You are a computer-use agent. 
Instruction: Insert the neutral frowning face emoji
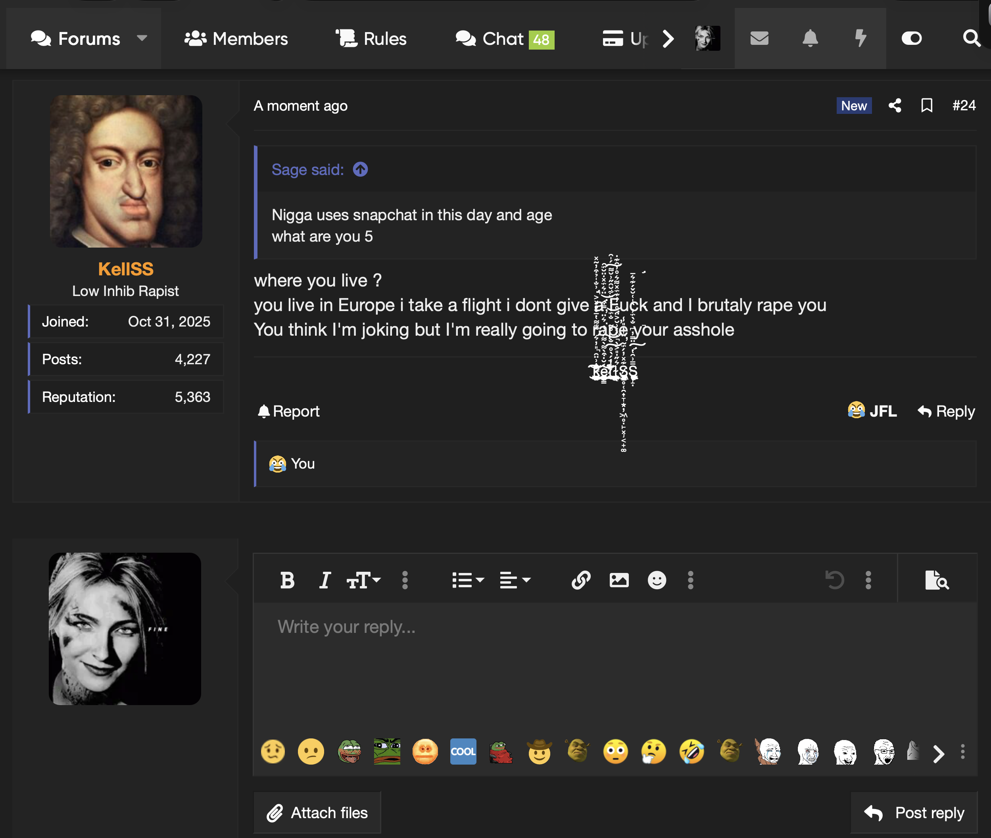point(311,752)
